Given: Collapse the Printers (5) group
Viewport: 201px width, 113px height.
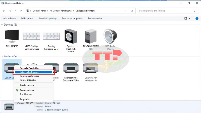Looking at the screenshot, I should [x=2, y=56].
